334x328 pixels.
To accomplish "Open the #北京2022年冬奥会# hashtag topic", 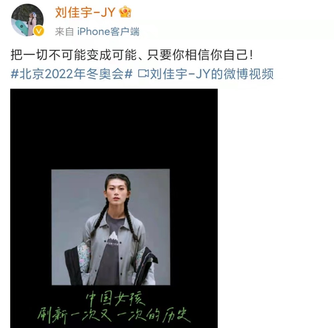I will 71,74.
